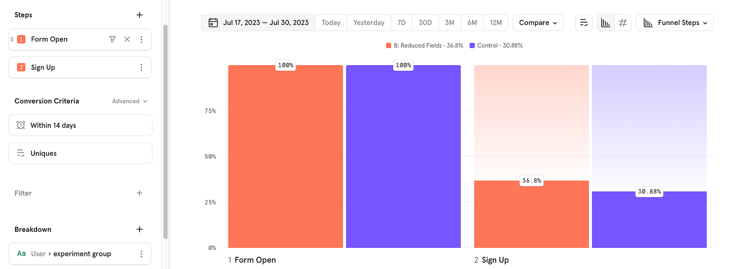Toggle the Control legend series

496,46
